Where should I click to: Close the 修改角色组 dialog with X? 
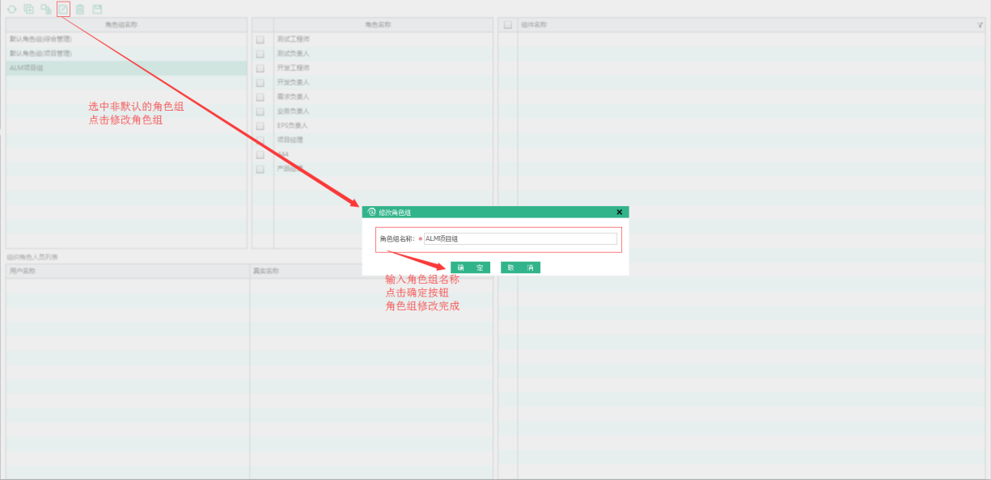pos(619,212)
